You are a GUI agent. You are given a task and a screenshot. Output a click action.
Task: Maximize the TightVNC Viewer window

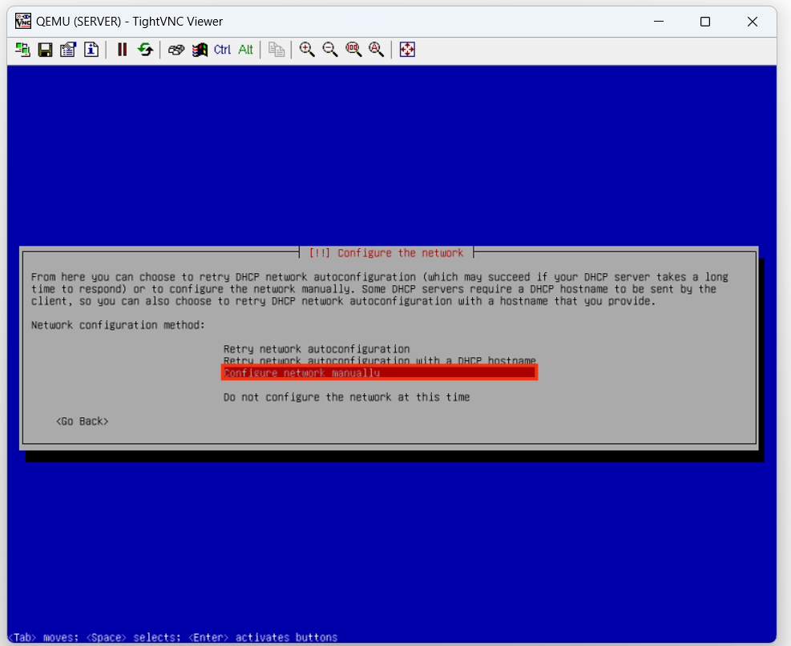click(705, 22)
